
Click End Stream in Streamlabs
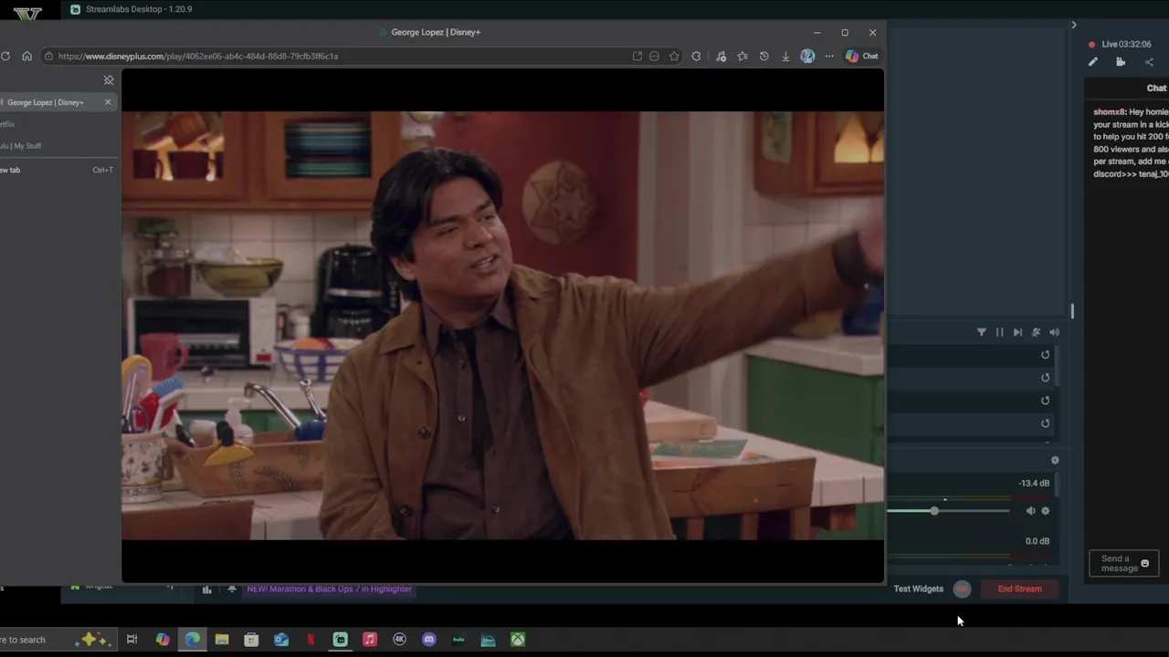[1019, 589]
